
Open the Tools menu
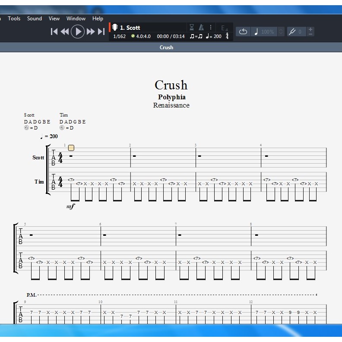pos(14,19)
